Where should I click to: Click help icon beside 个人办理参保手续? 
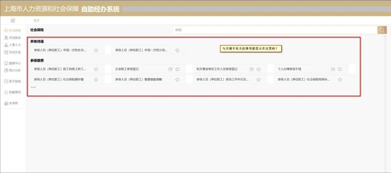point(333,69)
